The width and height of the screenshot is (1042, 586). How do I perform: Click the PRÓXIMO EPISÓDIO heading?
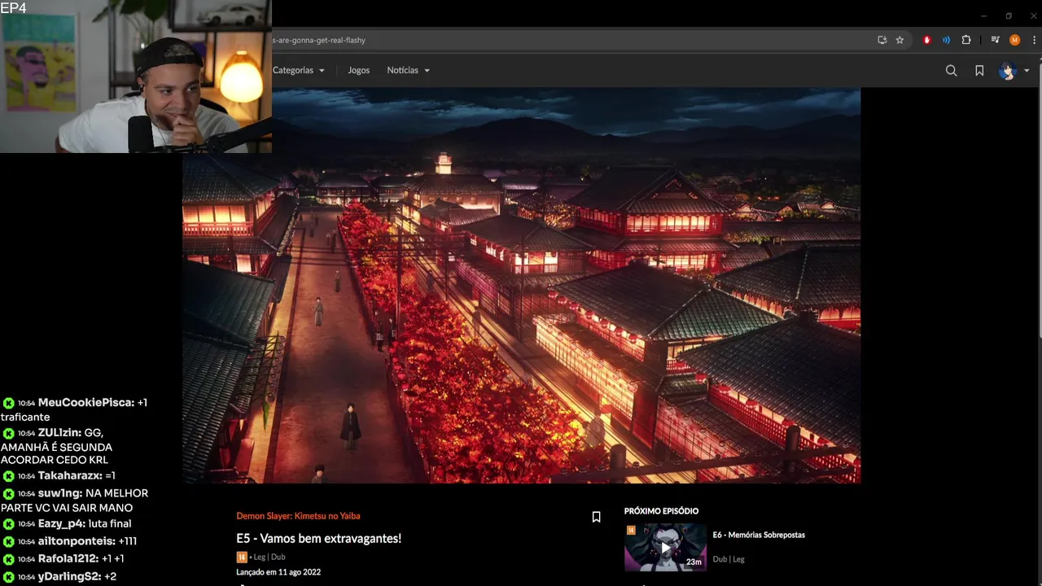tap(661, 511)
